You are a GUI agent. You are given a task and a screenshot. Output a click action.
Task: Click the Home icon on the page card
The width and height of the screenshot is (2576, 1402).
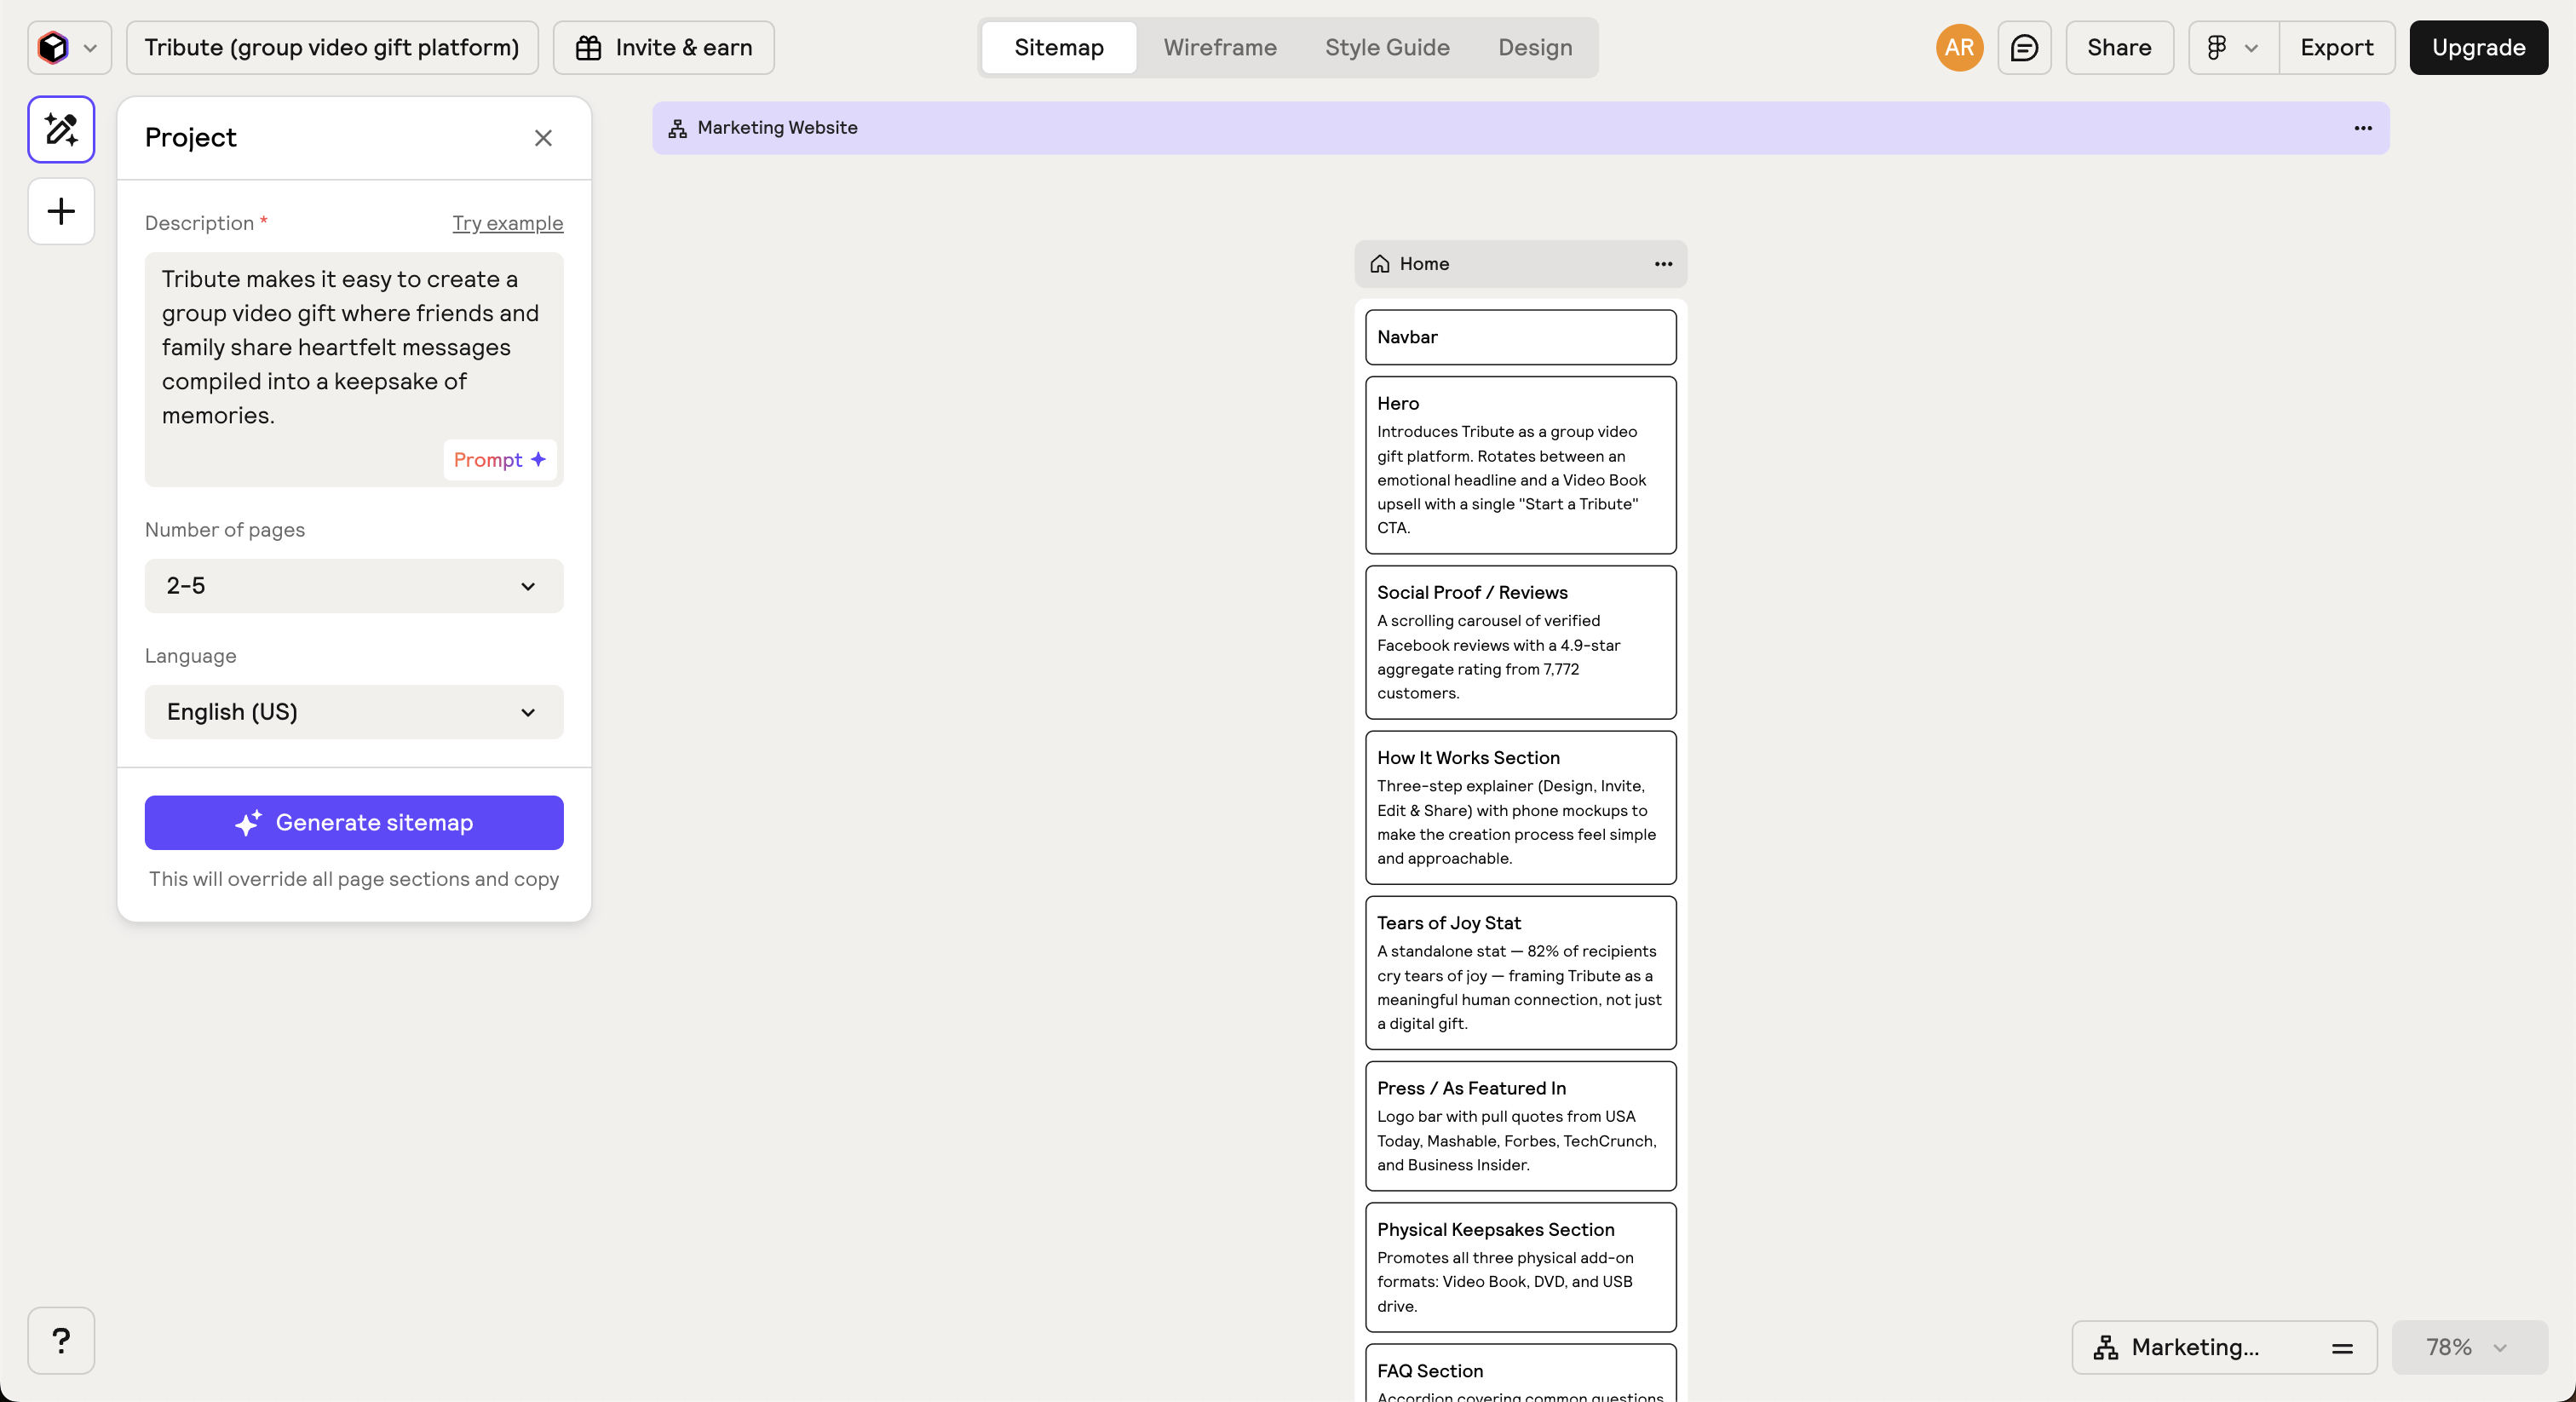(x=1380, y=264)
